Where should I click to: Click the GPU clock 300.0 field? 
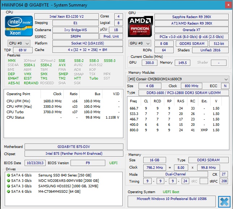(x=149, y=63)
